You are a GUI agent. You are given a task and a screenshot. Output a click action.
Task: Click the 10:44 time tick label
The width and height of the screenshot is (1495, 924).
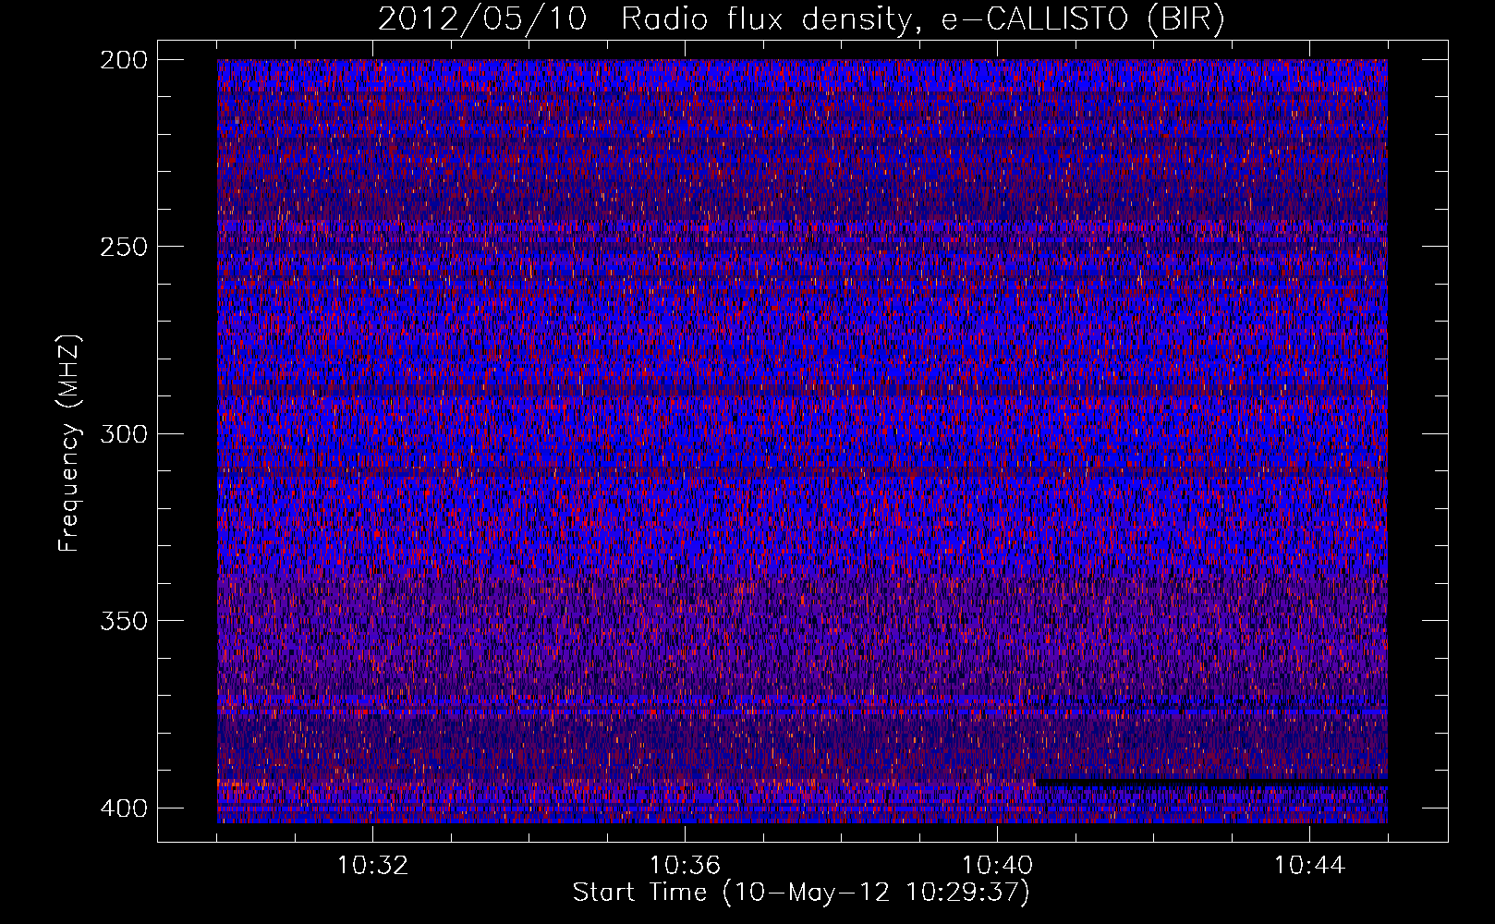tap(1309, 866)
